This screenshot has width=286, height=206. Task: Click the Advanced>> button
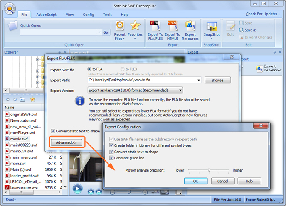tap(67, 142)
